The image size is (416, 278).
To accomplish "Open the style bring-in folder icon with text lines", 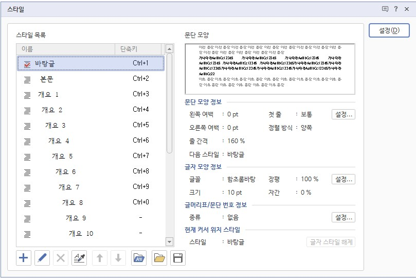I will [139, 258].
